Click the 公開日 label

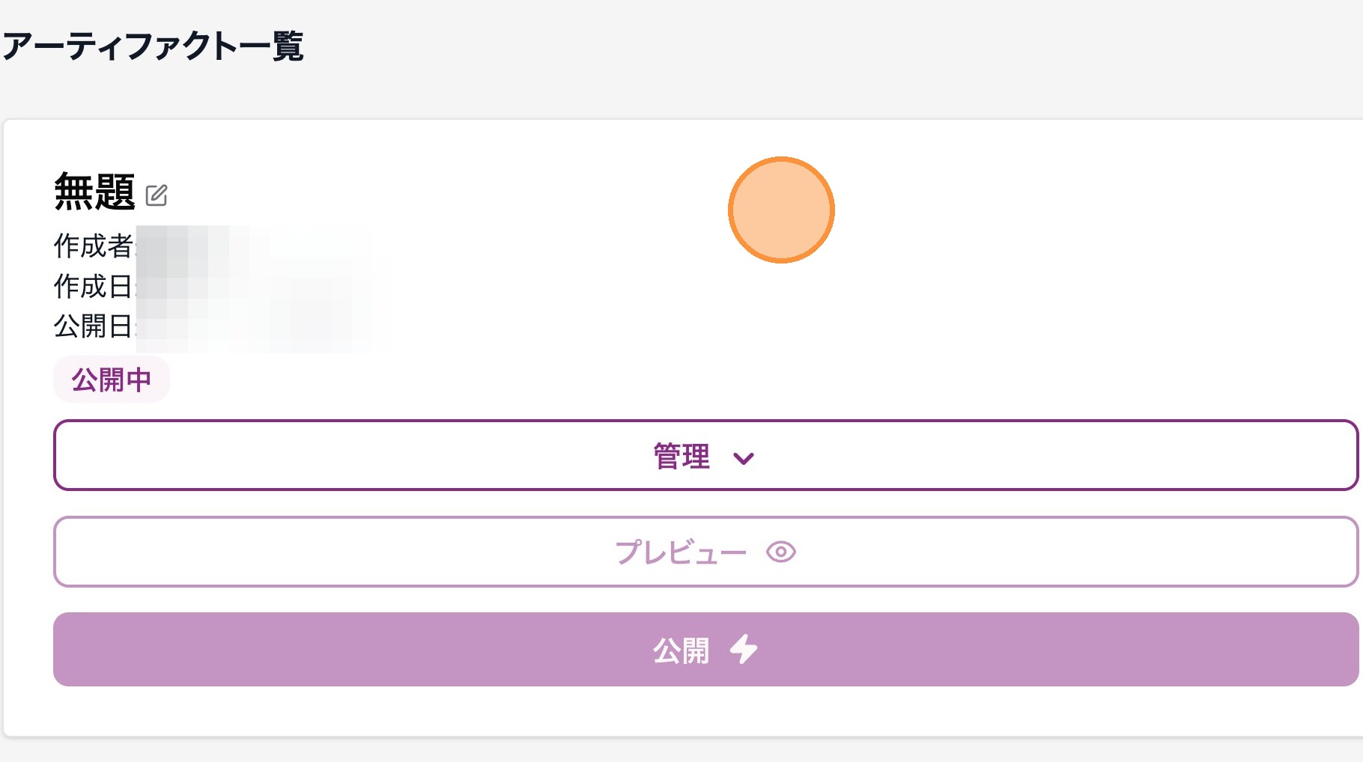[x=93, y=326]
